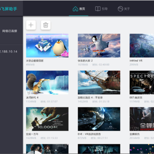Open the 金蝉脱壳 movie thumbnail

click(142, 119)
